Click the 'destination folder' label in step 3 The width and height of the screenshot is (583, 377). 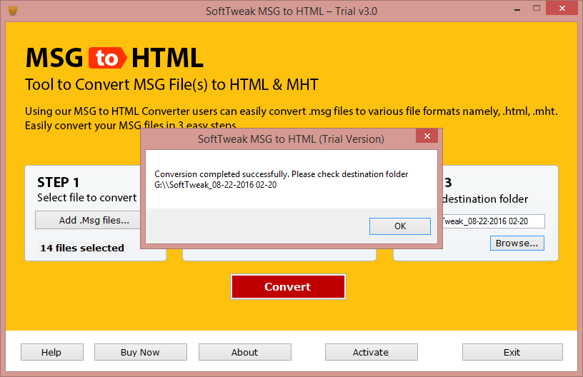point(485,199)
